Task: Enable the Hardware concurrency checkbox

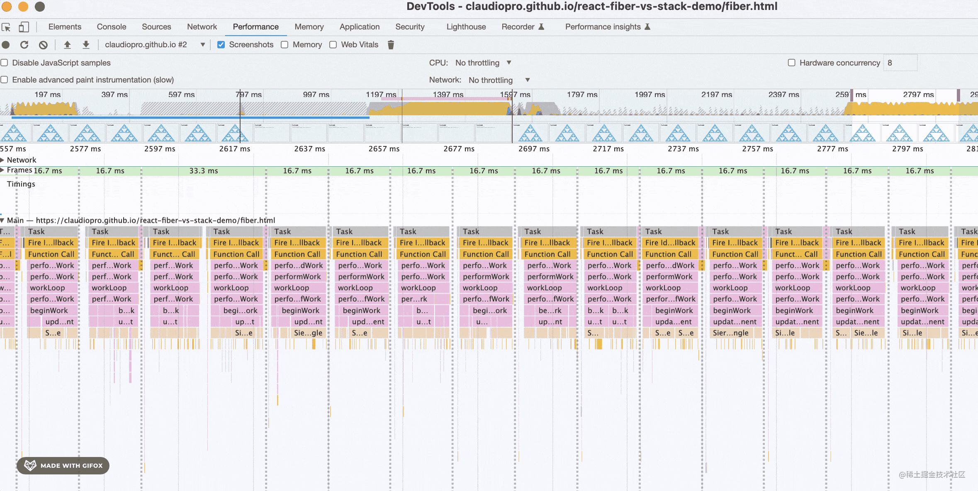Action: [x=791, y=63]
